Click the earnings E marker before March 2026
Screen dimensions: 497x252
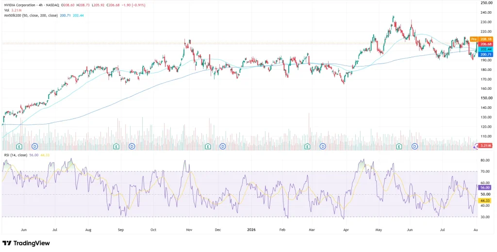coord(307,147)
